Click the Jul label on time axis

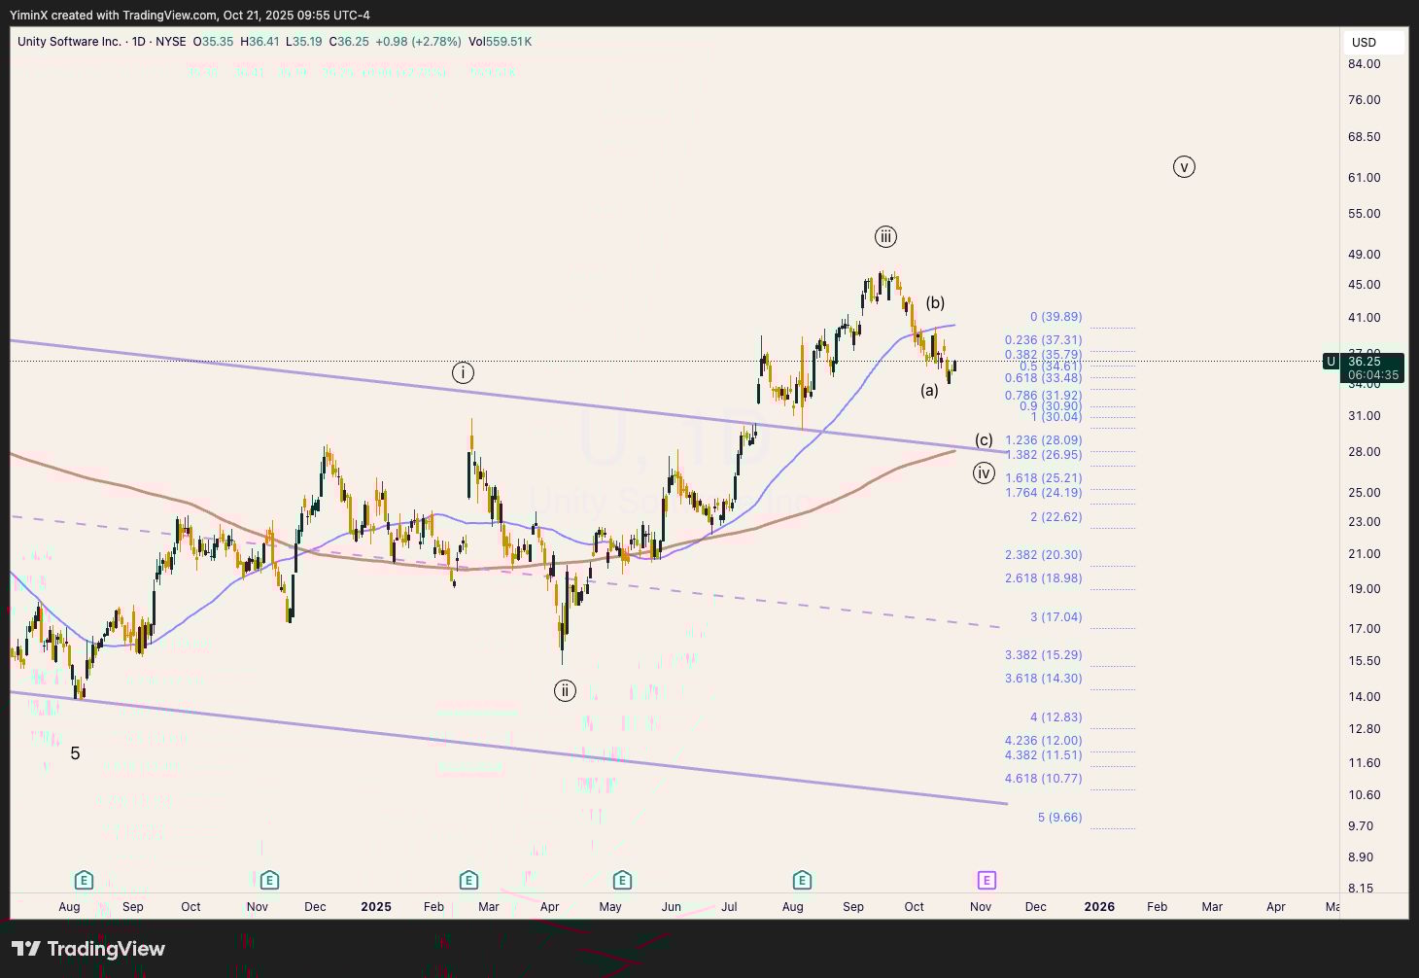(x=729, y=907)
